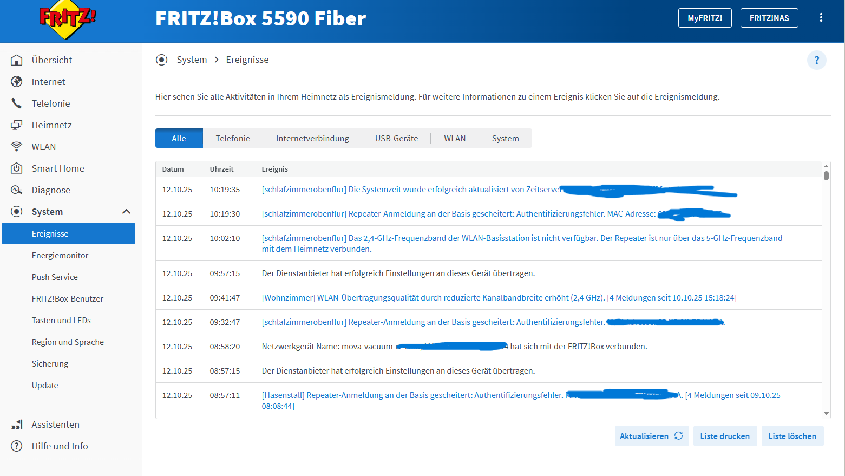Viewport: 845px width, 476px height.
Task: Open FRITZ!Box-Benutzer submenu item
Action: pos(68,299)
